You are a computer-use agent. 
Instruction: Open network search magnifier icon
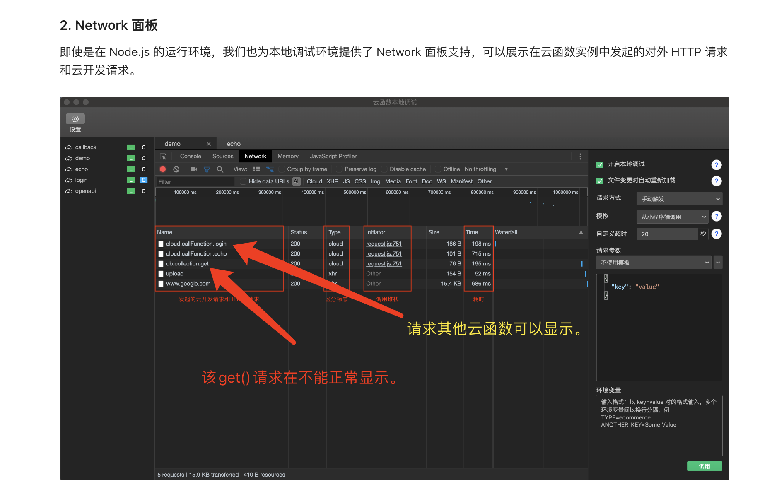[220, 169]
